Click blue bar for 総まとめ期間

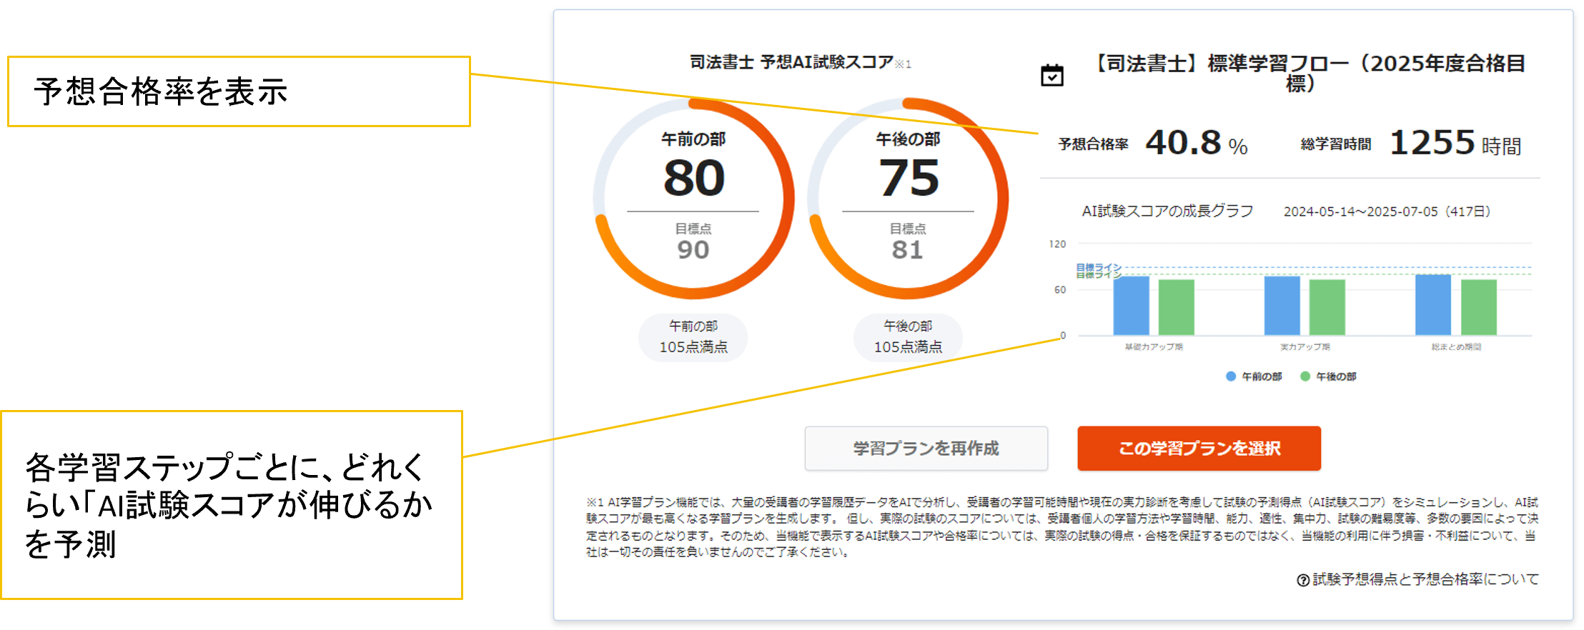pyautogui.click(x=1433, y=305)
